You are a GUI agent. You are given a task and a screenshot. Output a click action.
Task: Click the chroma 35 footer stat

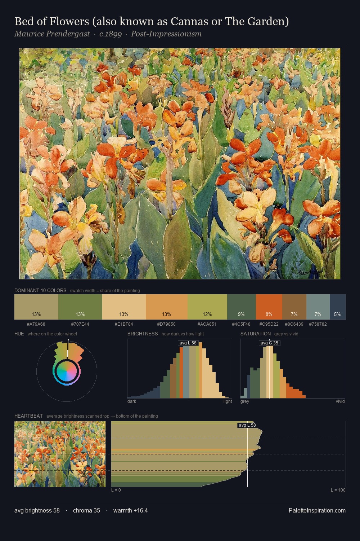pos(86,510)
